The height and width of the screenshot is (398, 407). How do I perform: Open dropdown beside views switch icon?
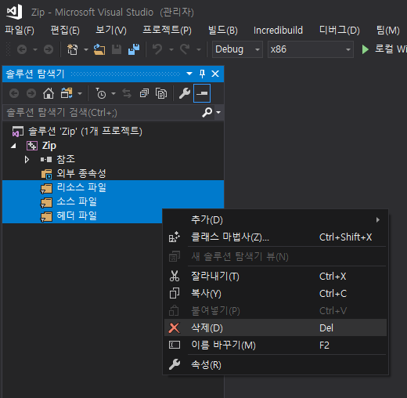[x=80, y=93]
